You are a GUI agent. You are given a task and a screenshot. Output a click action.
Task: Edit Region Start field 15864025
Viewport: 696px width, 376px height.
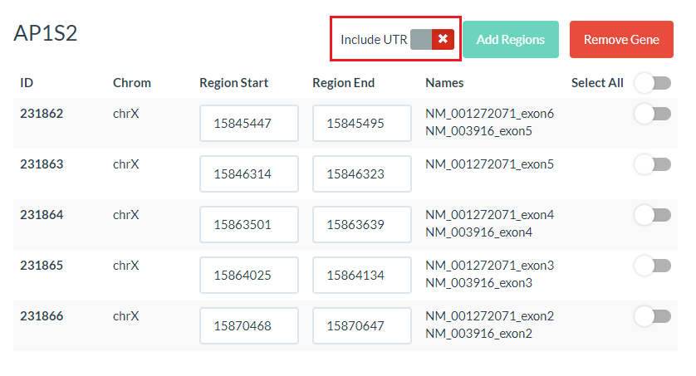pos(249,275)
